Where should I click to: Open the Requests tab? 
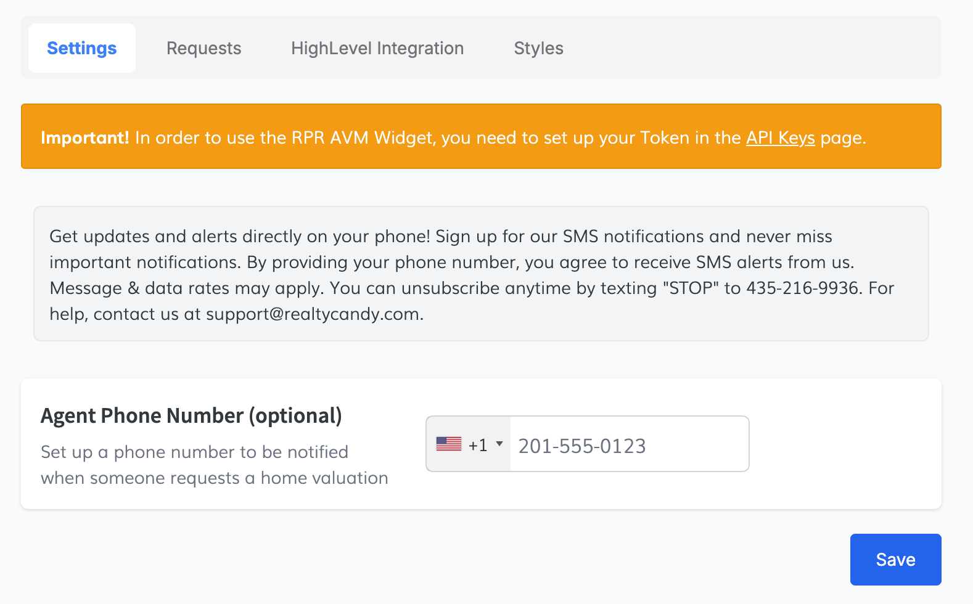[x=203, y=48]
